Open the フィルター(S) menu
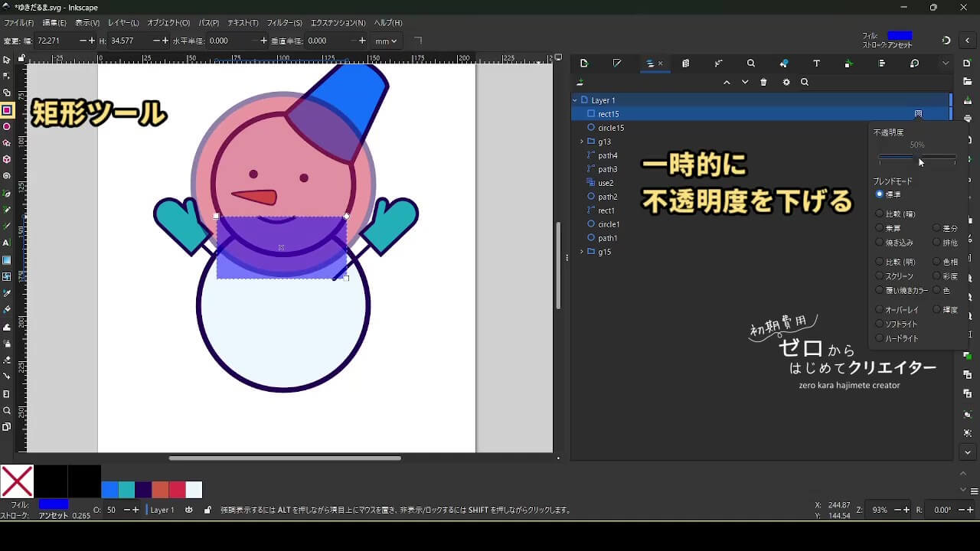980x551 pixels. tap(284, 23)
